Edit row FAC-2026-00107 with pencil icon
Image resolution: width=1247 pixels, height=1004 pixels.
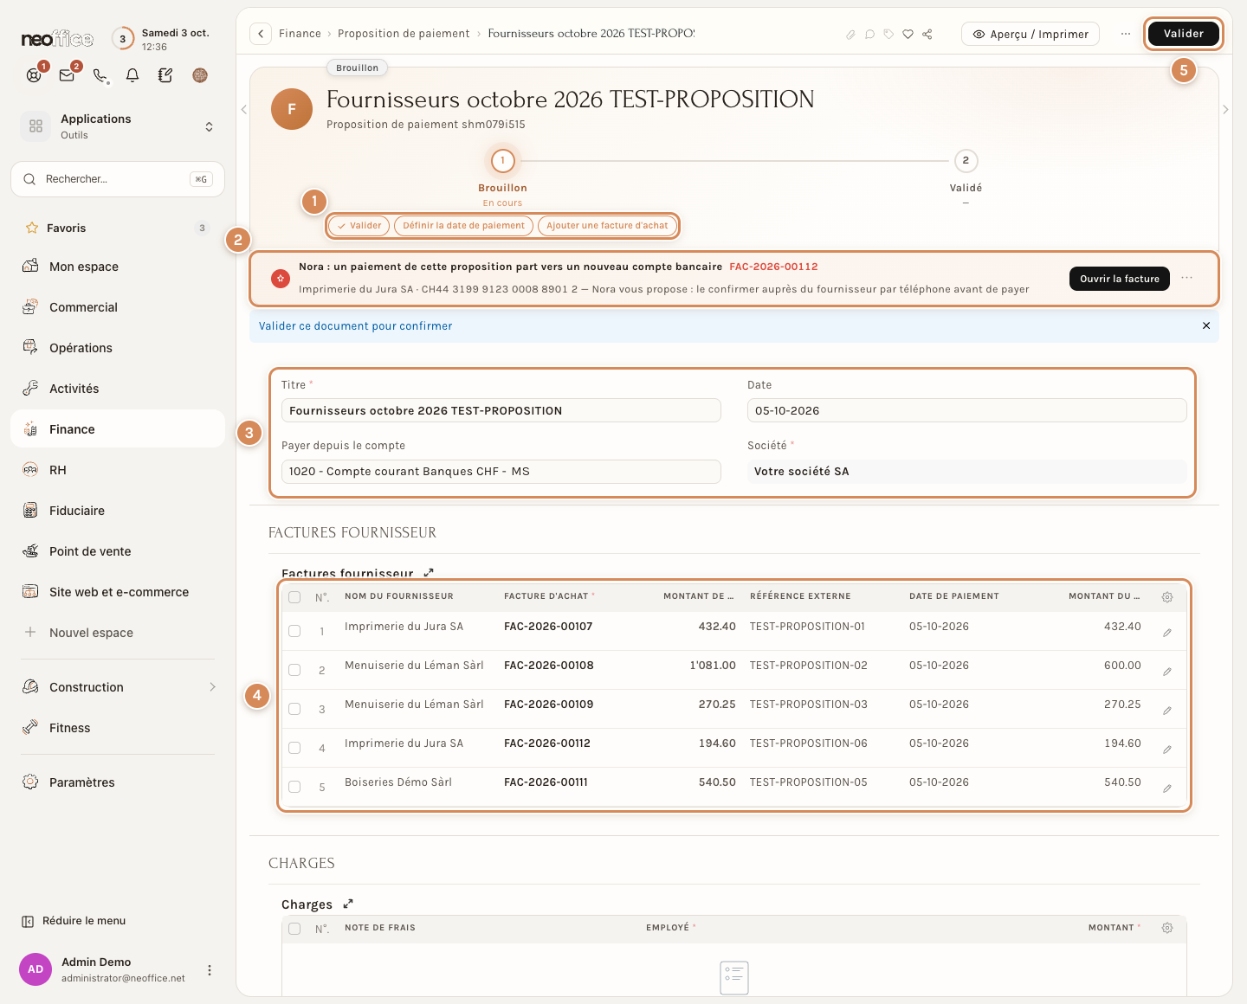(1167, 633)
